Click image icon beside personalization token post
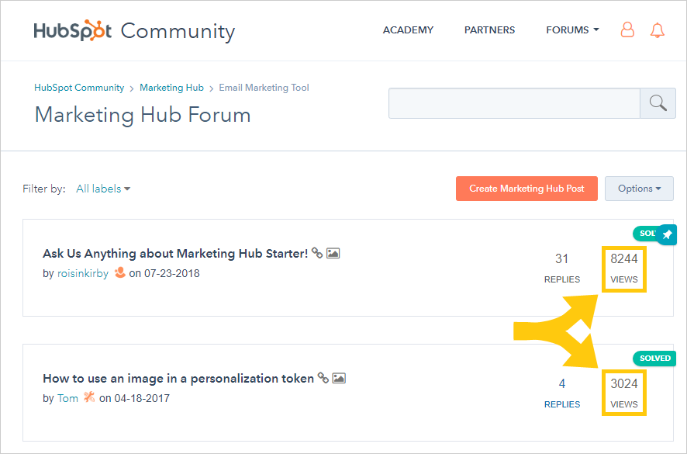 339,378
